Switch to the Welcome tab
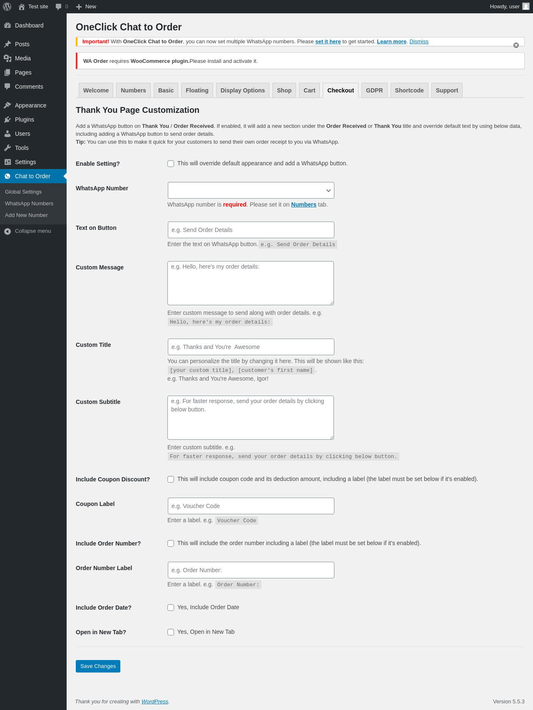Screen dimensions: 533x710 coord(96,90)
